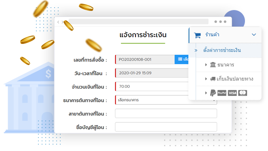Expand the เก็บเงินปลายทาง tree arrow
Image resolution: width=268 pixels, height=151 pixels.
[206, 79]
